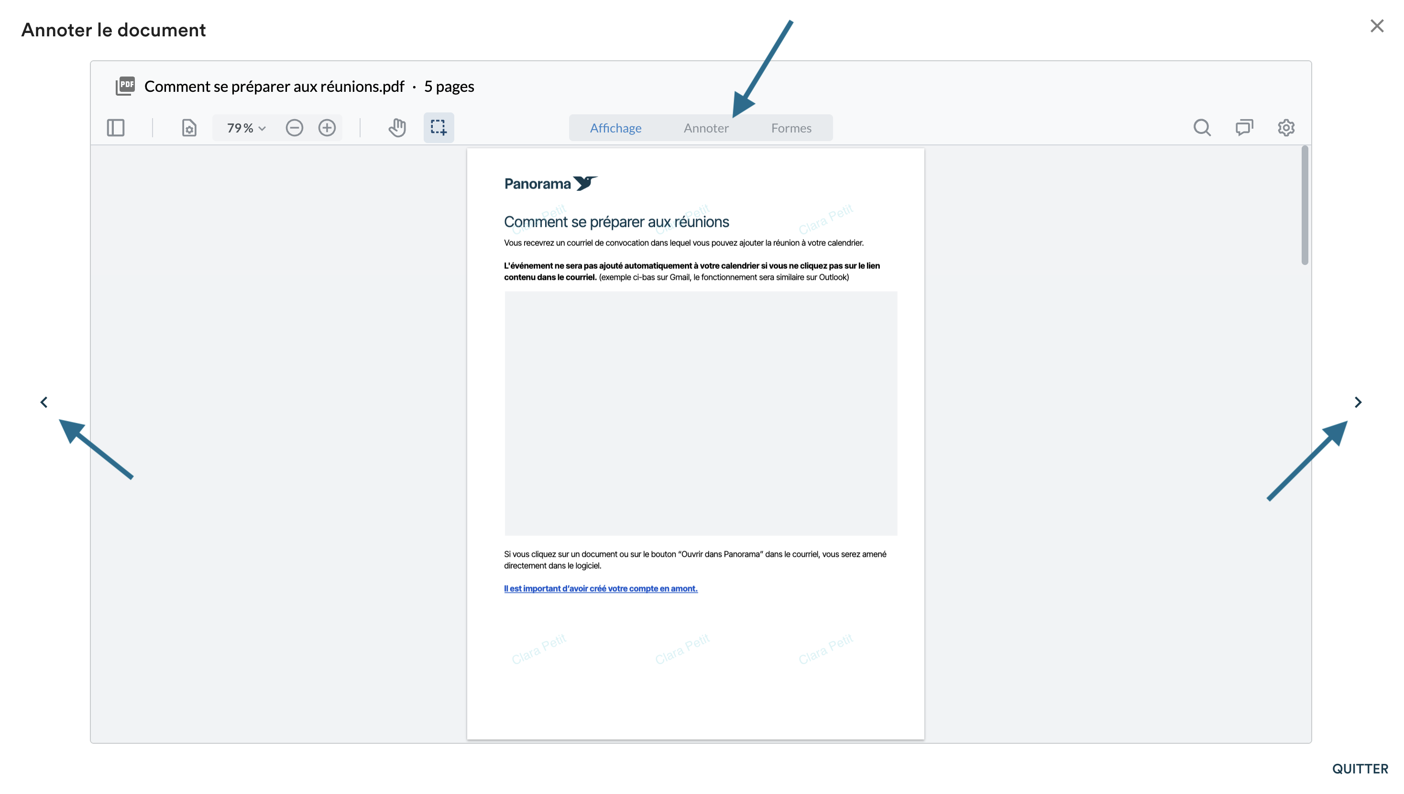Viewport: 1404px width, 794px height.
Task: Toggle the left sidebar panel icon
Action: point(116,128)
